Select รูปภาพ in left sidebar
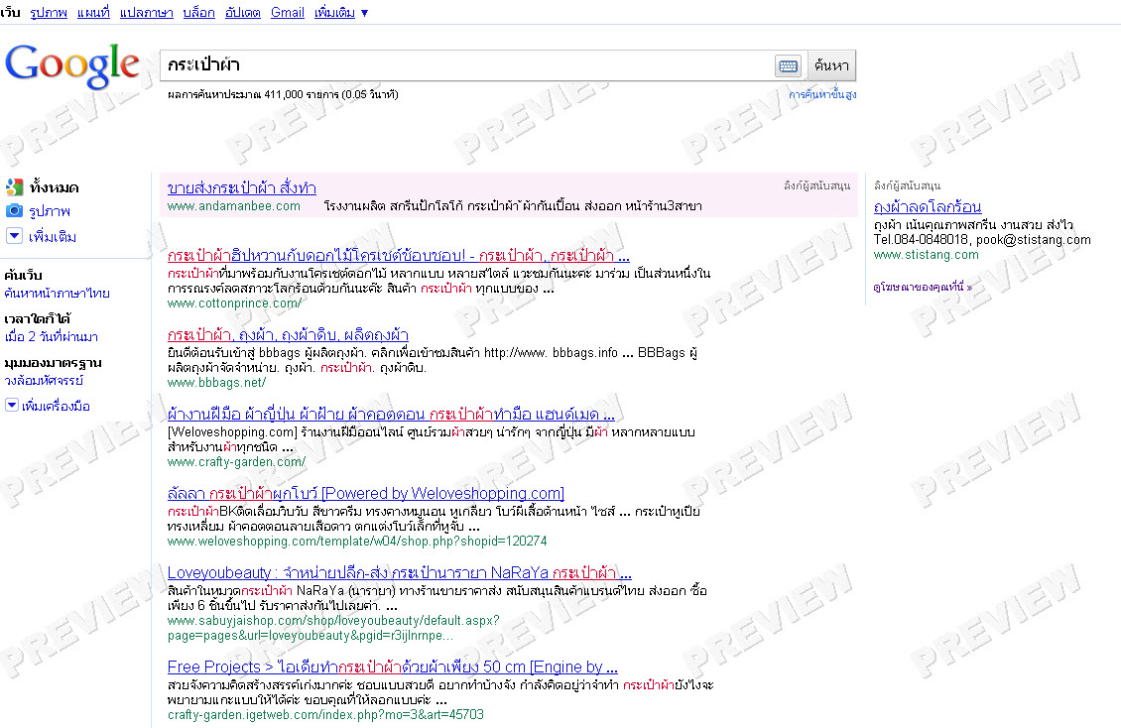The image size is (1121, 728). point(50,211)
